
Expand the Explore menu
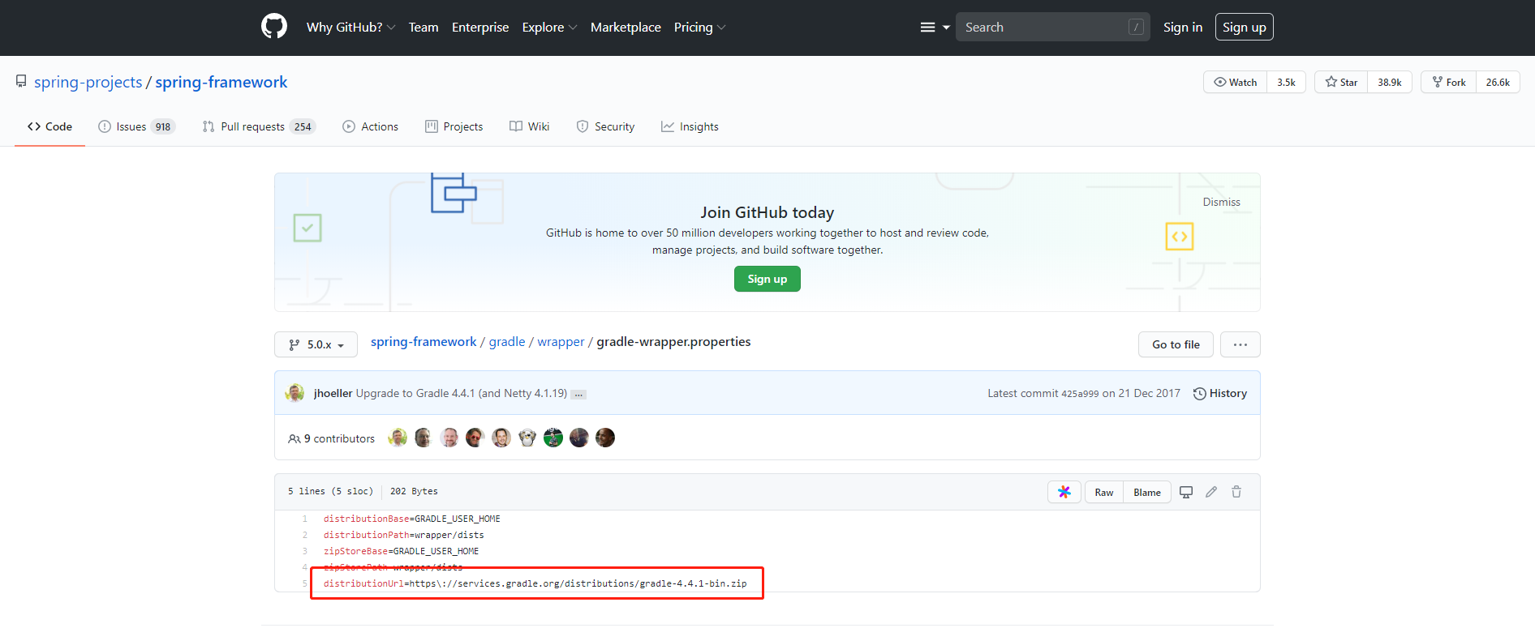[x=549, y=28]
